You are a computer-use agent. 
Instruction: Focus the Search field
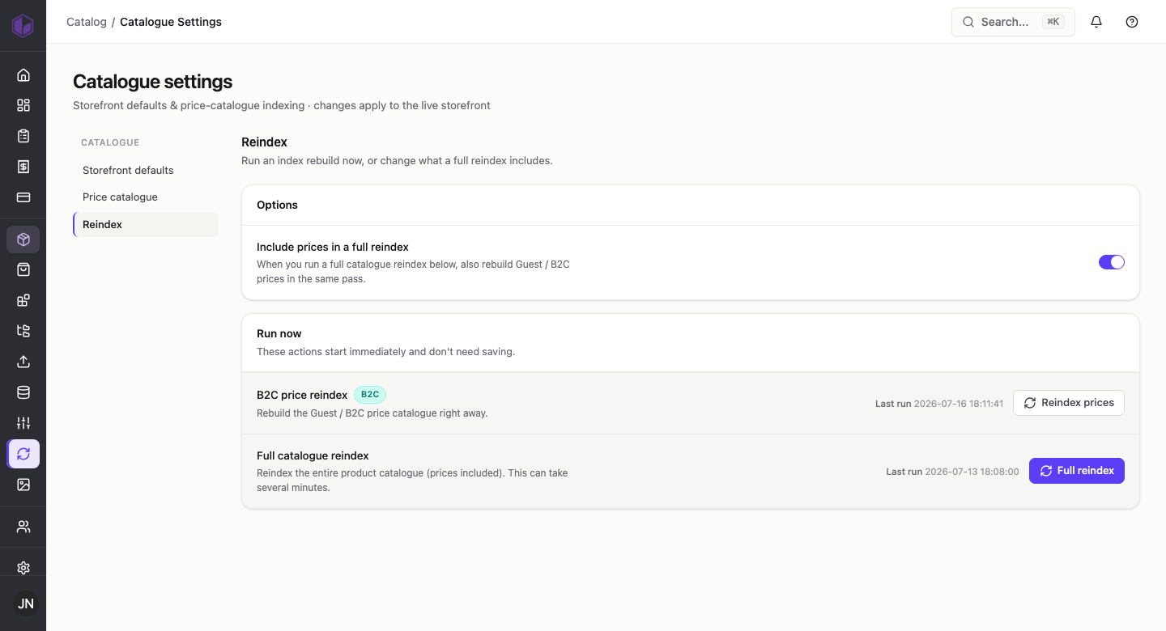coord(1013,22)
